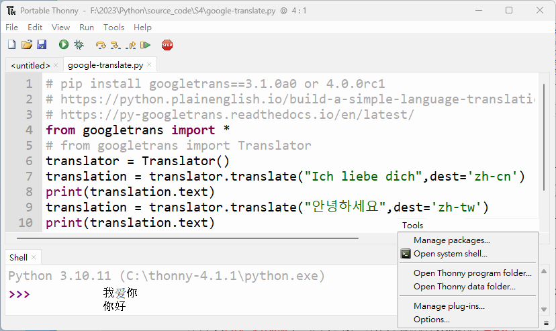This screenshot has height=331, width=556.
Task: Run current script with green play button
Action: coord(63,45)
